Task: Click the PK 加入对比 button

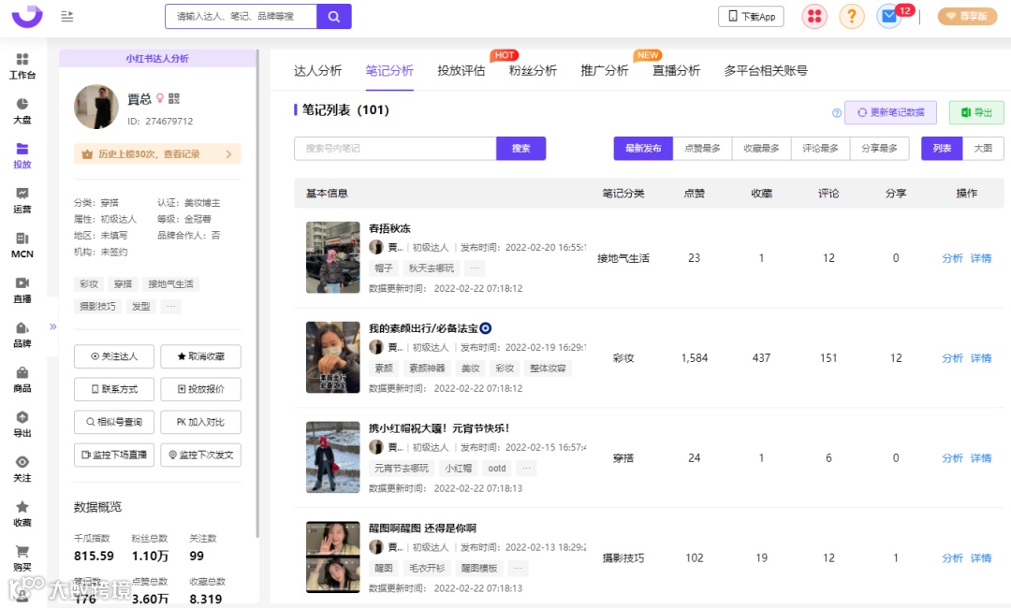Action: click(200, 422)
